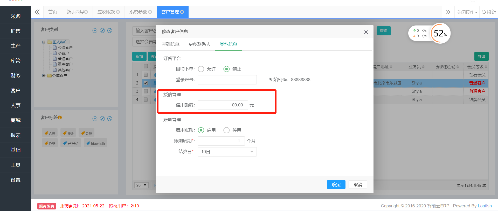The width and height of the screenshot is (498, 211).
Task: Select the C类 tag
Action: click(87, 133)
